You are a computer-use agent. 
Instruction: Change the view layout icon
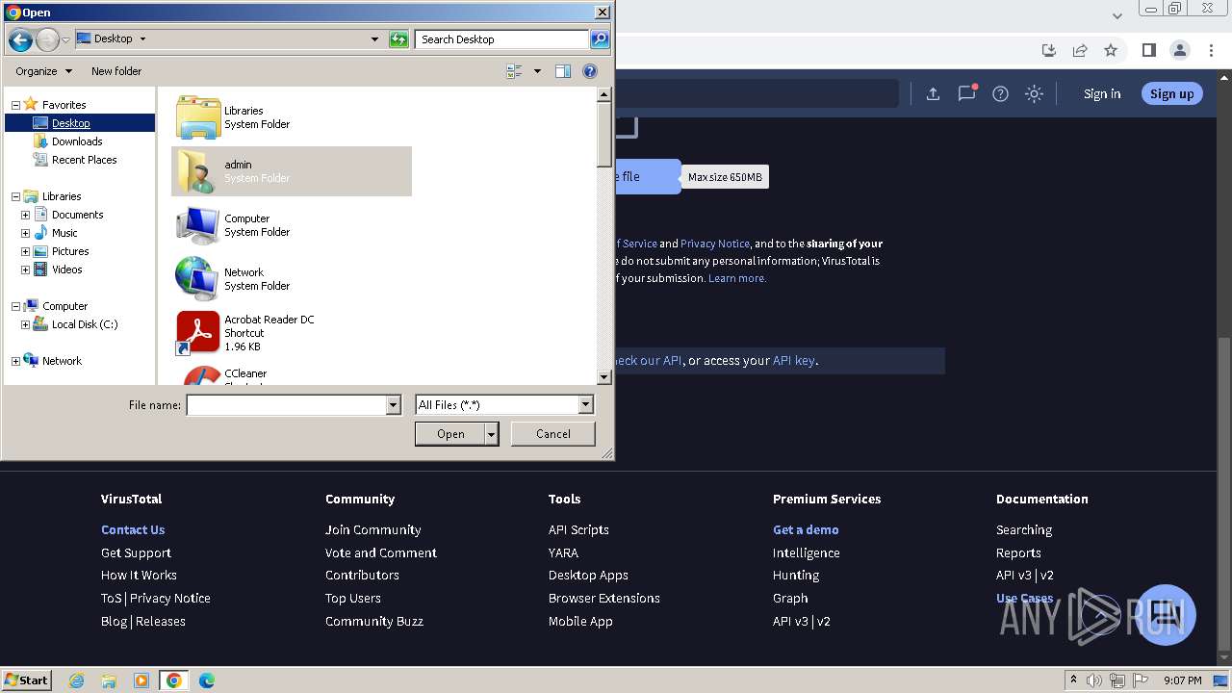point(514,71)
